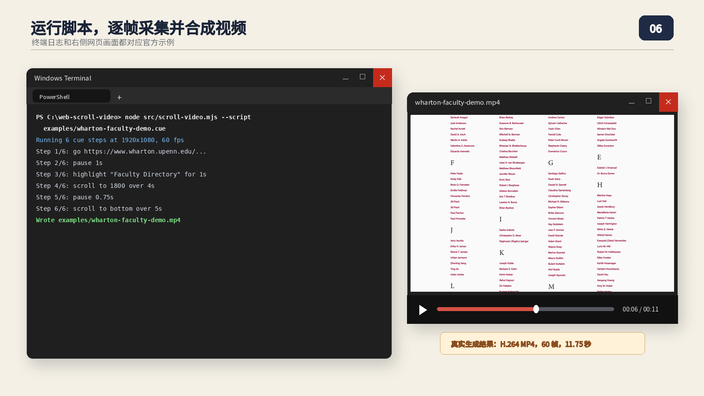Click the wharton-faculty-demo.mp4 window title
Screen dimensions: 704x396
pyautogui.click(x=457, y=103)
